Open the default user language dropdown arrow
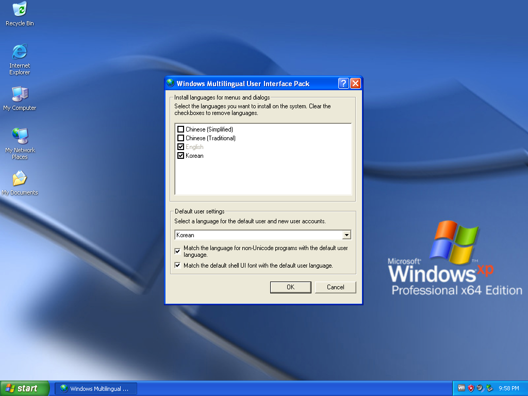 coord(346,235)
